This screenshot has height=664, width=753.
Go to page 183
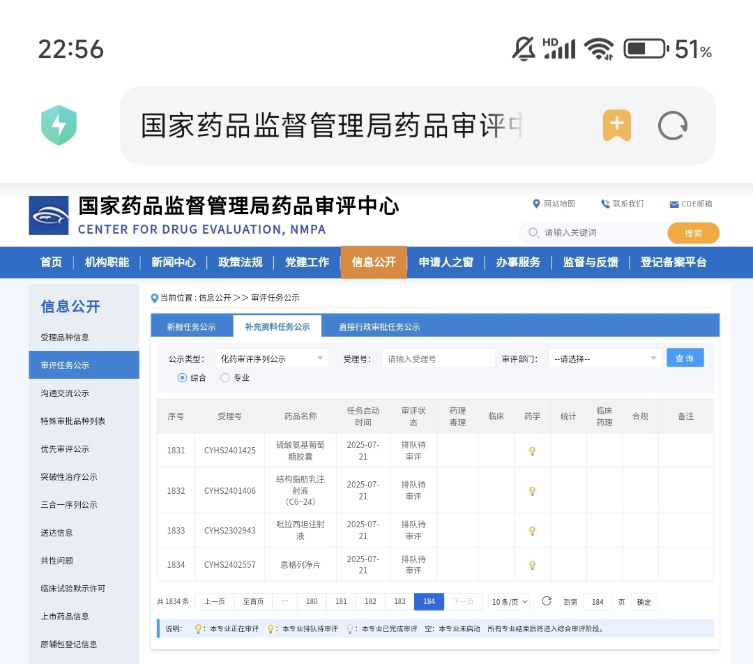coord(400,601)
